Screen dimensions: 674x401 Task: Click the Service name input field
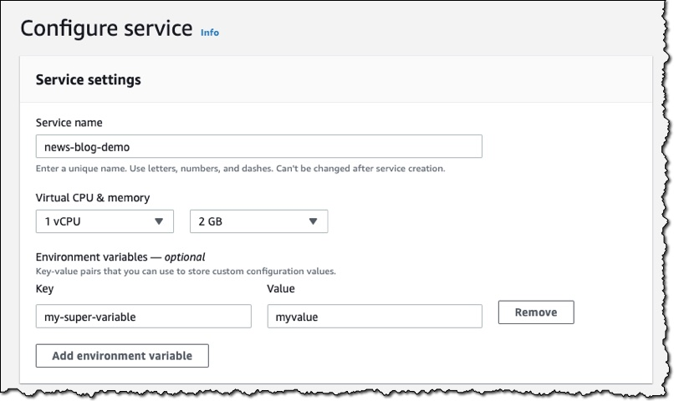pyautogui.click(x=258, y=146)
